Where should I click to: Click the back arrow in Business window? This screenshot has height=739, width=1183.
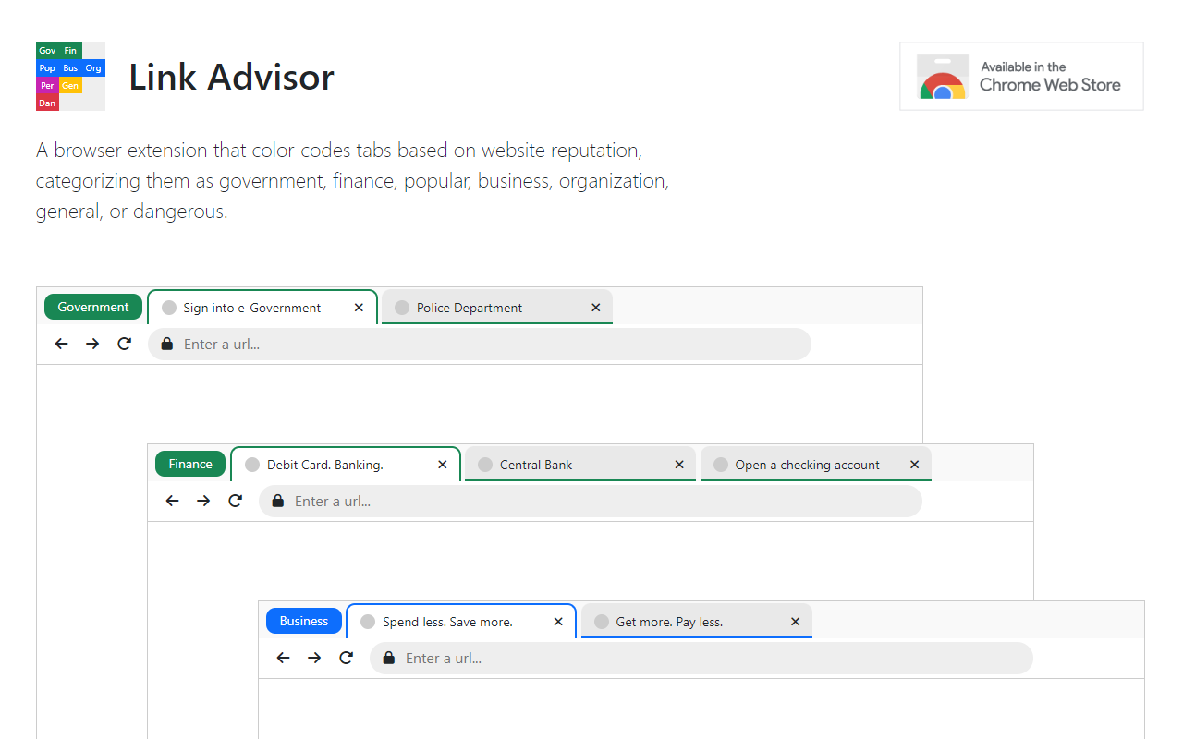pyautogui.click(x=284, y=658)
